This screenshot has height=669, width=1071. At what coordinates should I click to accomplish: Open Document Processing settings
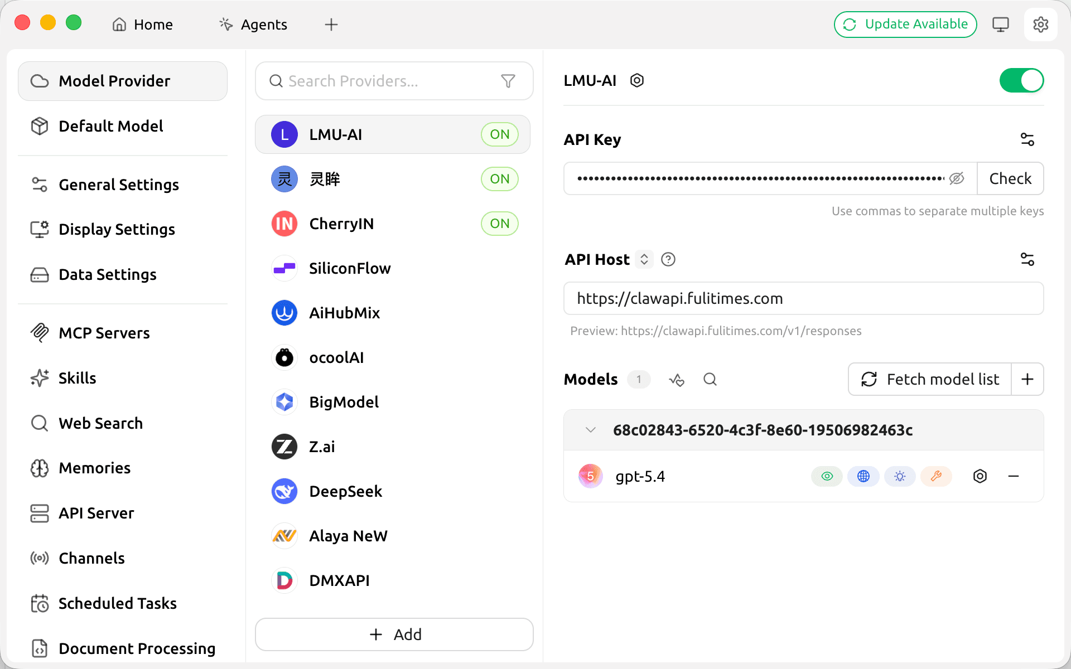[123, 648]
